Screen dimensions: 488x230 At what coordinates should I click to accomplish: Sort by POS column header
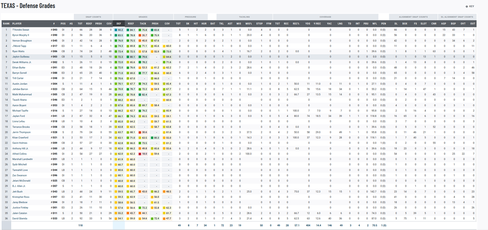(63, 23)
